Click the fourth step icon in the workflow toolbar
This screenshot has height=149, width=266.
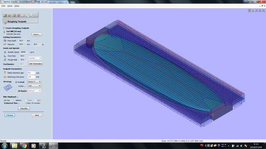pos(18,15)
